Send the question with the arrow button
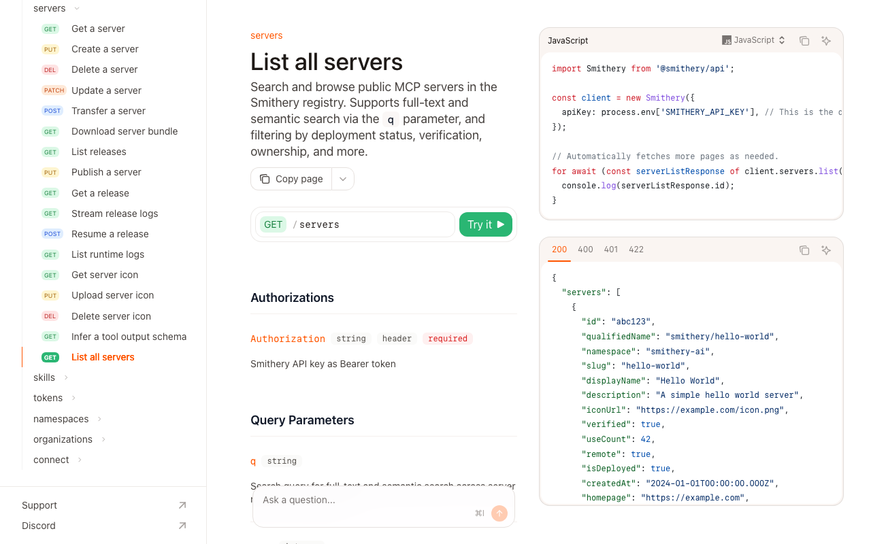Screen dimensions: 871x544 pyautogui.click(x=499, y=513)
